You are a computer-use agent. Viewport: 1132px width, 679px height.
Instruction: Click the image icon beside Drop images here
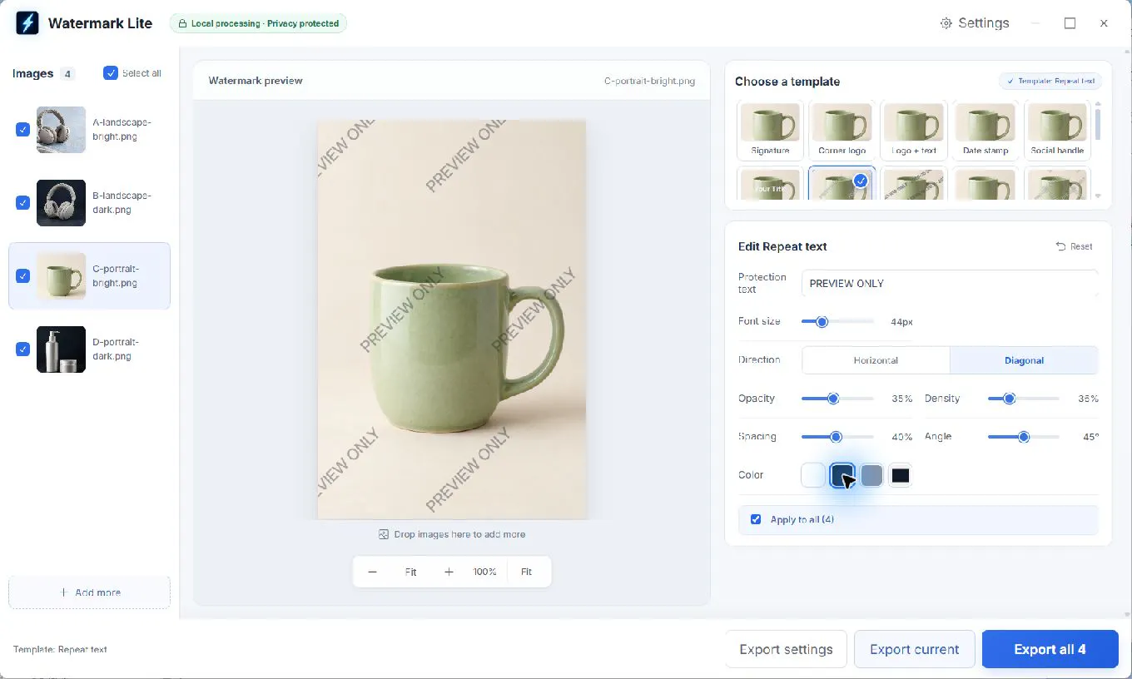tap(384, 534)
